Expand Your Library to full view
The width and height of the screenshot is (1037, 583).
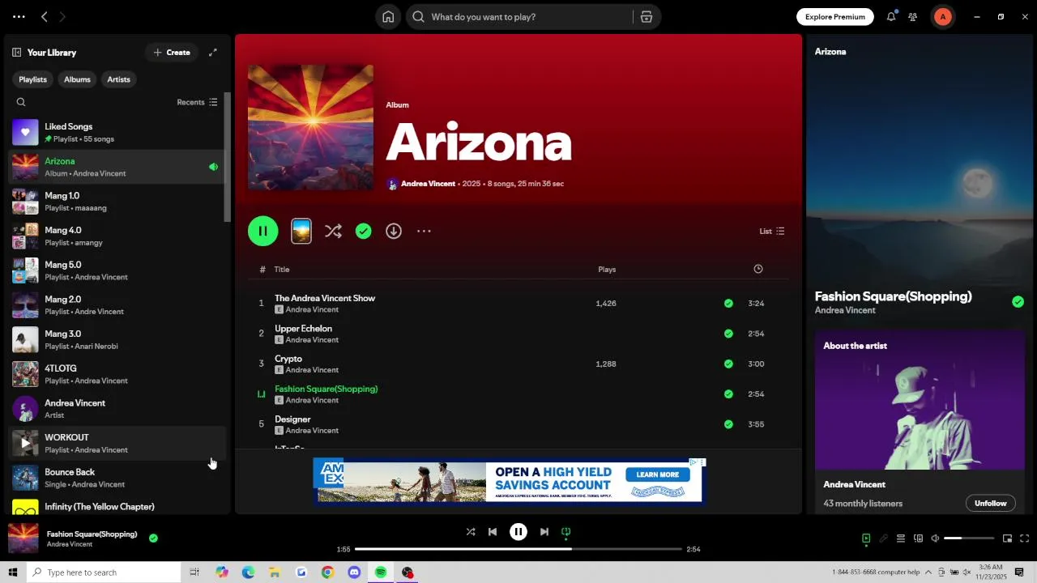213,53
